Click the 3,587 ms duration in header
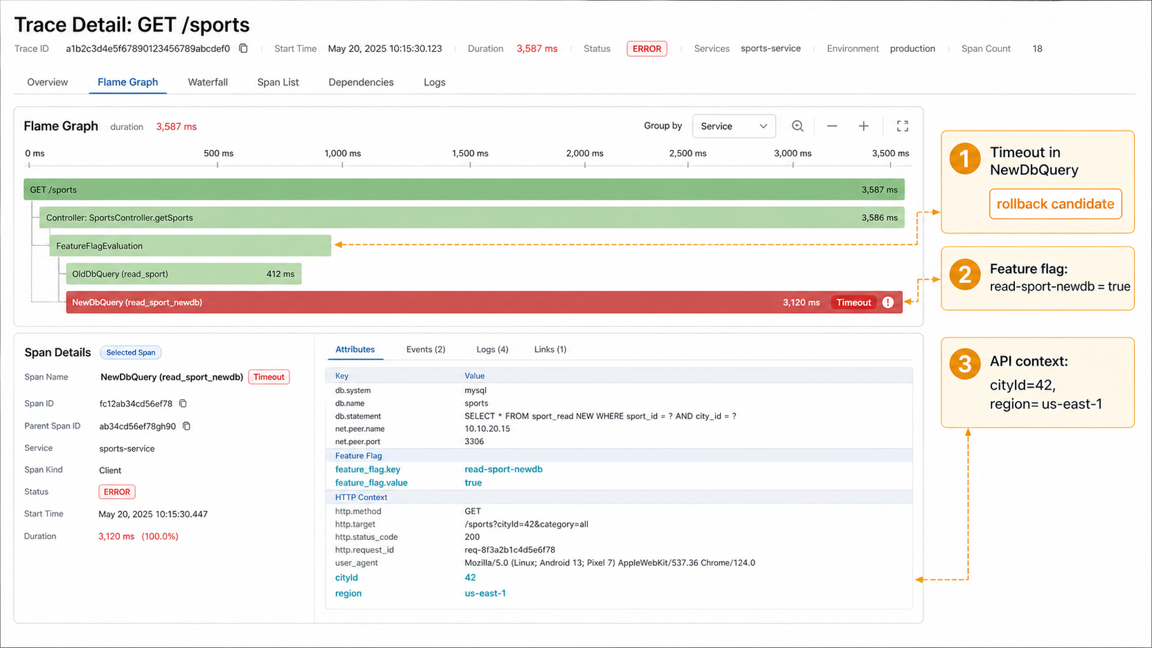1152x648 pixels. click(x=537, y=49)
